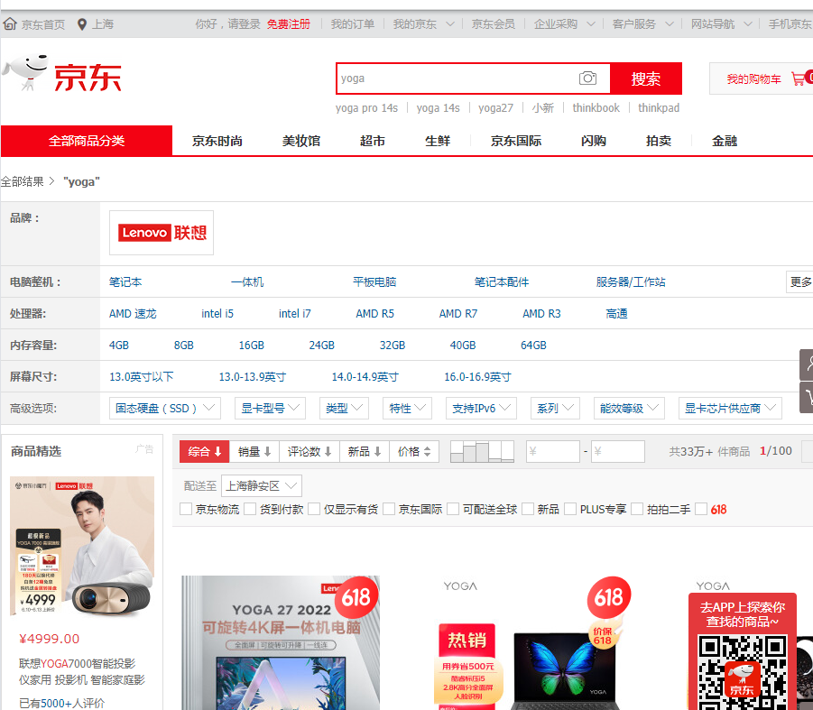Filter processor by intel i7
The image size is (813, 710).
pos(294,314)
